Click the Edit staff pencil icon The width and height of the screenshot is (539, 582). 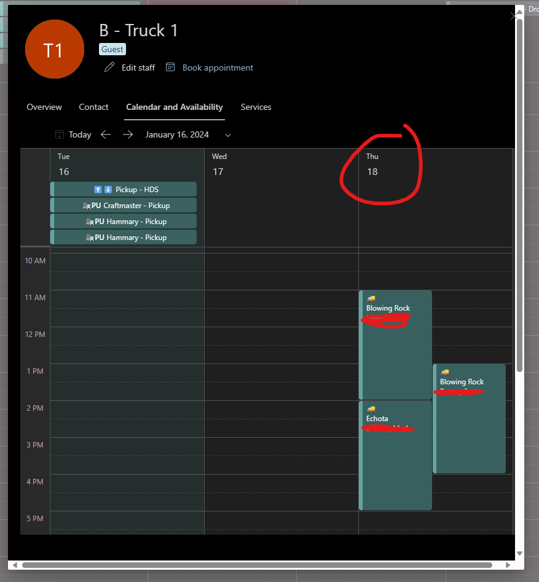tap(109, 68)
